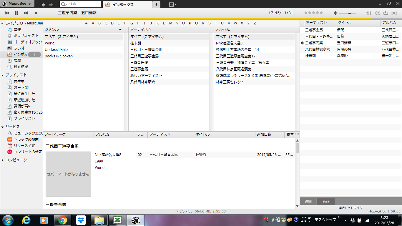Collapse the サービス section
The image size is (402, 226).
pos(3,127)
